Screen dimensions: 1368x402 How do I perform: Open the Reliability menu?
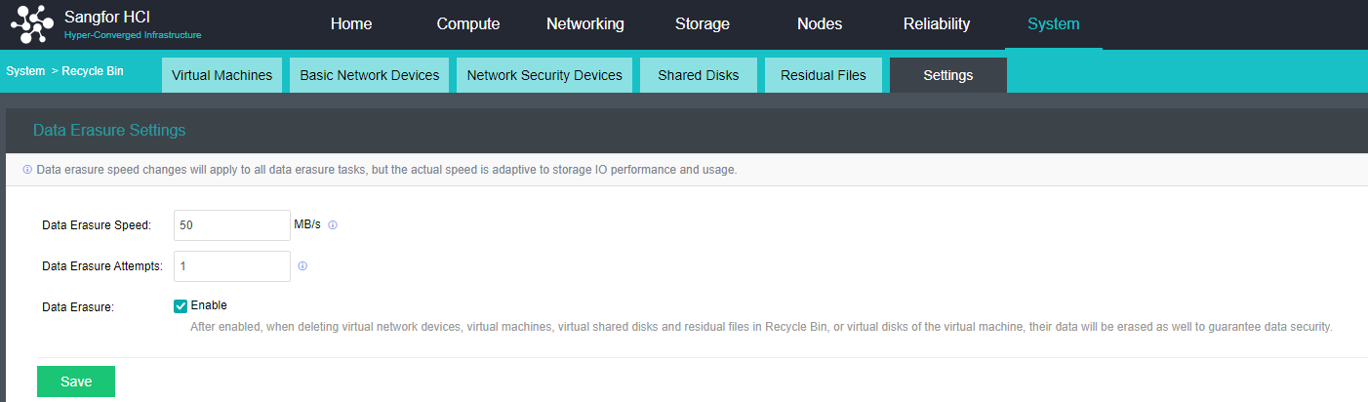936,24
